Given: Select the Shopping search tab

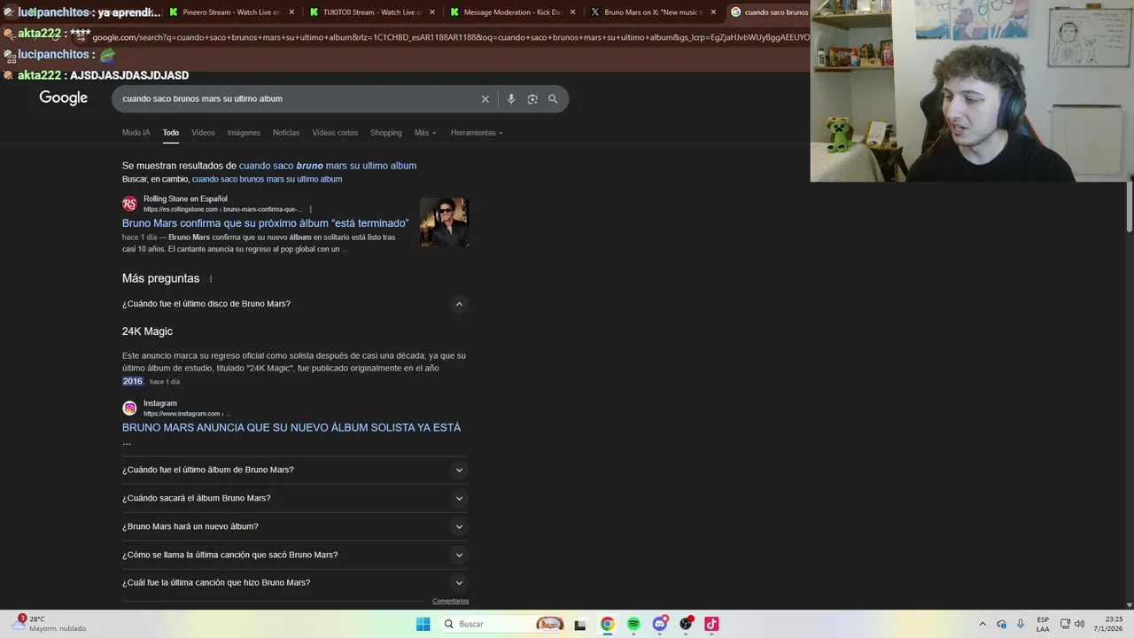Looking at the screenshot, I should (385, 133).
